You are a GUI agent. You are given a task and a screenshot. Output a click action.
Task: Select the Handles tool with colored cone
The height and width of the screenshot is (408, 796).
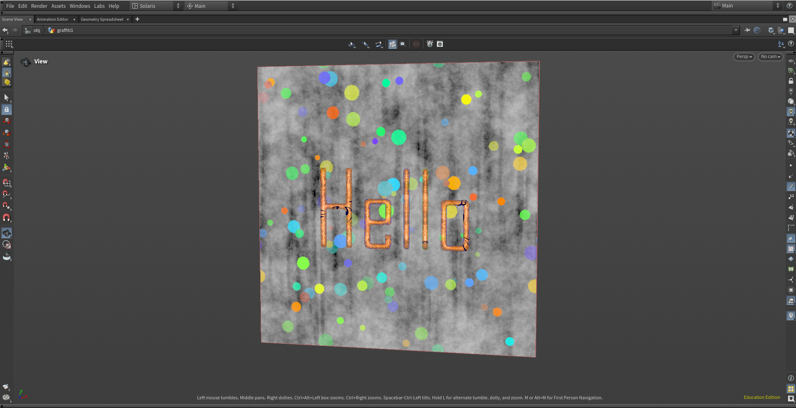coord(6,168)
